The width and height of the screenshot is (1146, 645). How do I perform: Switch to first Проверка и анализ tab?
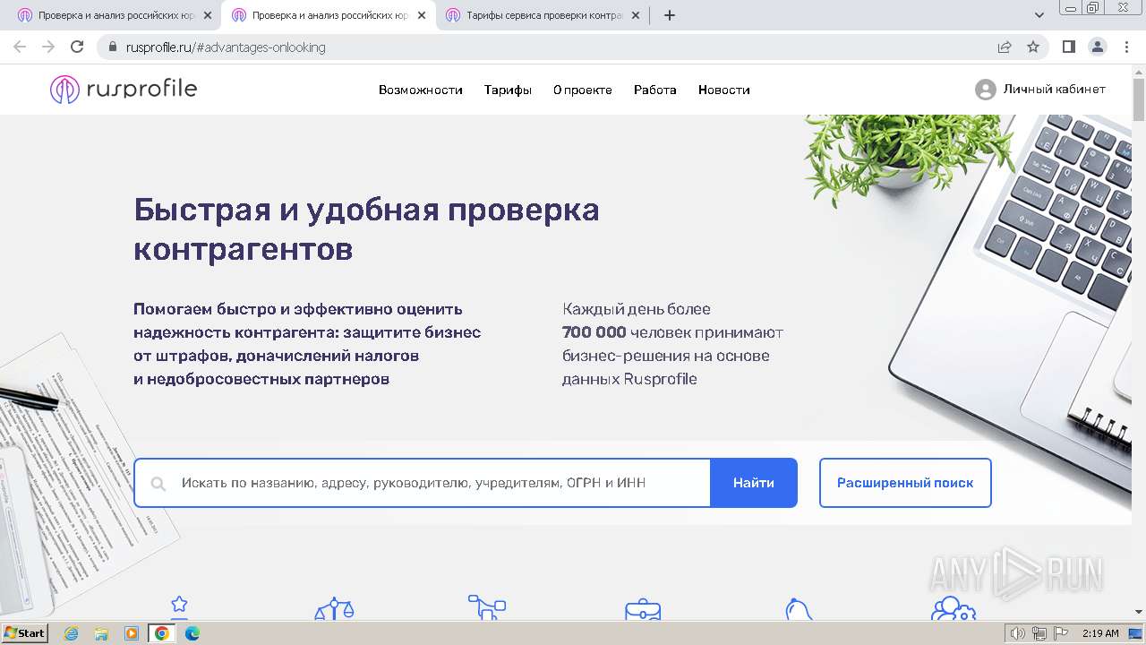click(x=115, y=15)
